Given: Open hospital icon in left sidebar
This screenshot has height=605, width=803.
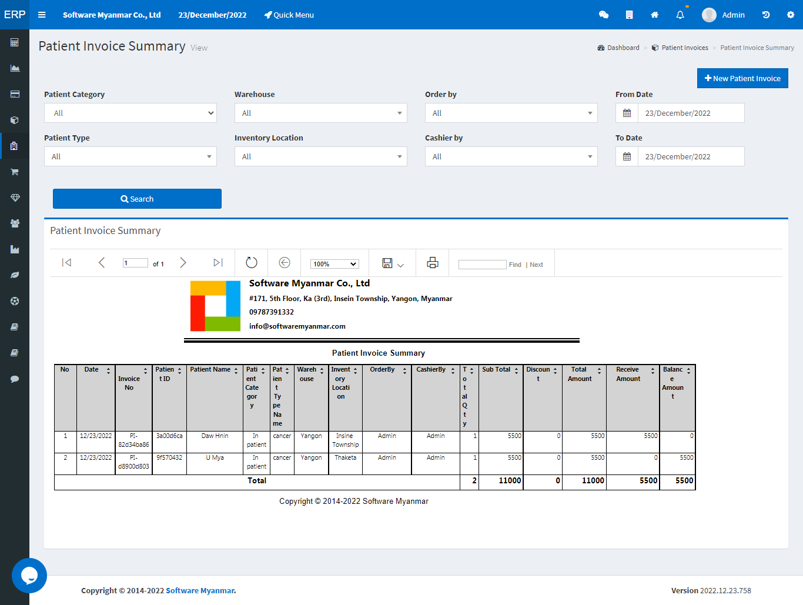Looking at the screenshot, I should click(x=15, y=146).
